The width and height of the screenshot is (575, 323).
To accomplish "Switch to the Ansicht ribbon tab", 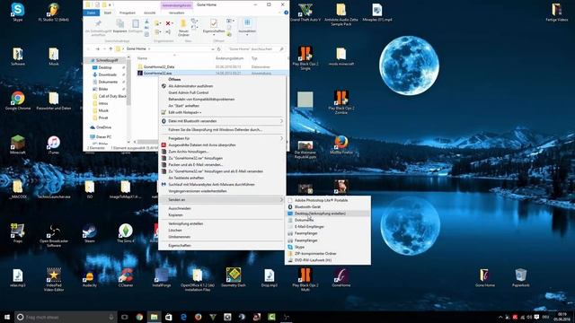I will pos(150,13).
